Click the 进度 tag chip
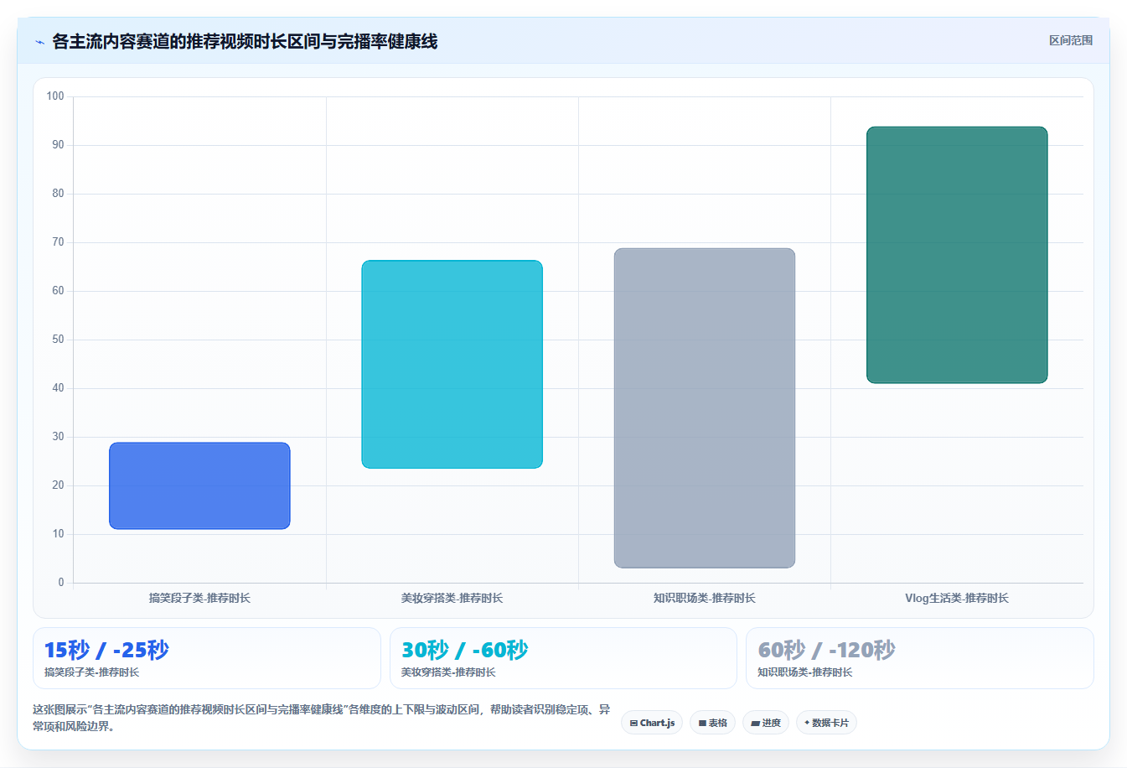 (766, 723)
